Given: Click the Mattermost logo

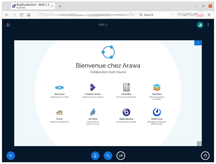Looking at the screenshot, I should [x=157, y=112].
